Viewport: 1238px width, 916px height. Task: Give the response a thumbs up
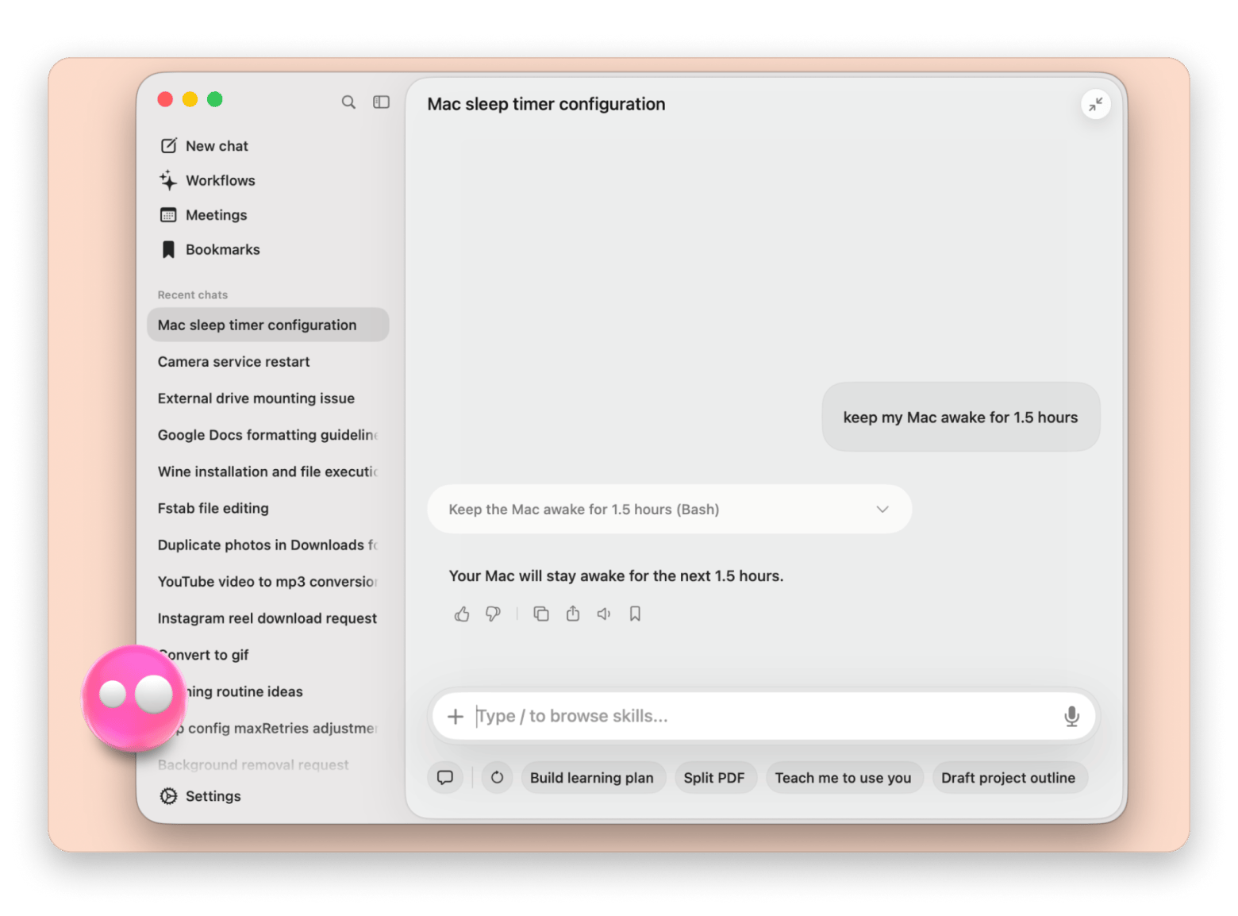[462, 614]
